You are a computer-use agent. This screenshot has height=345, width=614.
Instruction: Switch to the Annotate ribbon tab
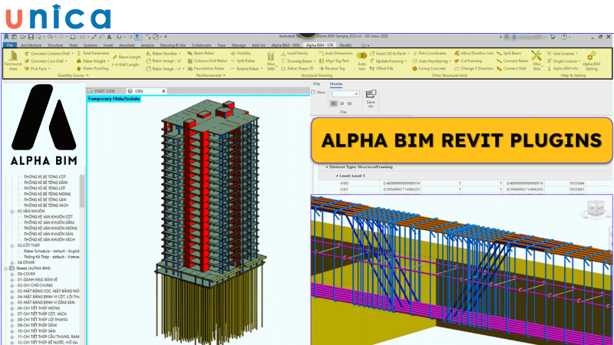pyautogui.click(x=127, y=45)
